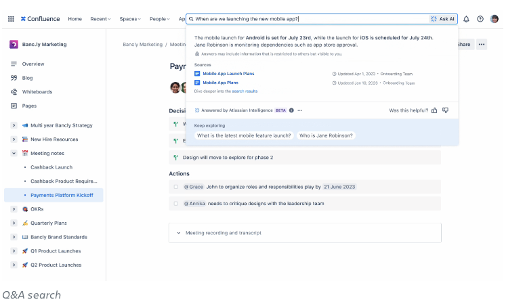525x306 pixels.
Task: Click the @Annika mention
Action: point(194,204)
